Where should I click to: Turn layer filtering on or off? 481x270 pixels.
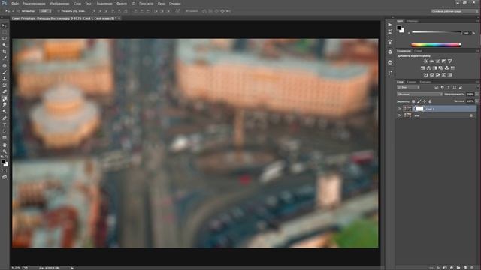477,87
